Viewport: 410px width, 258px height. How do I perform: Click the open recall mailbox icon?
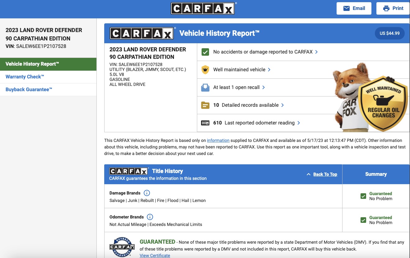tap(205, 87)
